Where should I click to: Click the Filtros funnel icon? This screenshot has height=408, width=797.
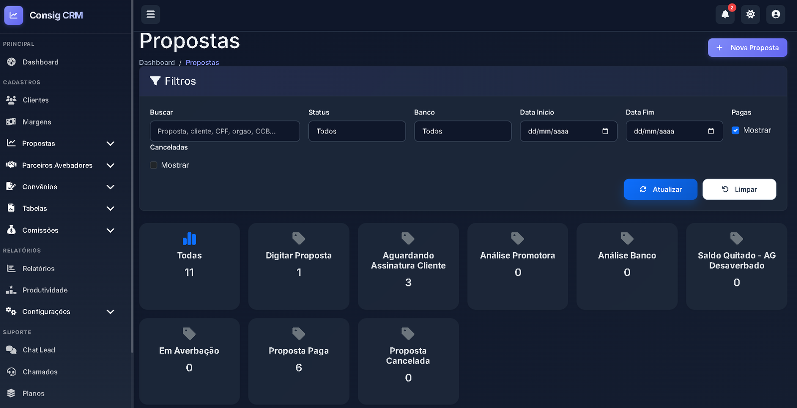[155, 81]
